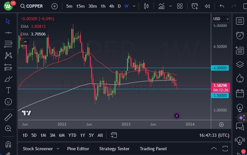Collapse the indicator legend arrow
The width and height of the screenshot is (247, 155).
click(26, 41)
